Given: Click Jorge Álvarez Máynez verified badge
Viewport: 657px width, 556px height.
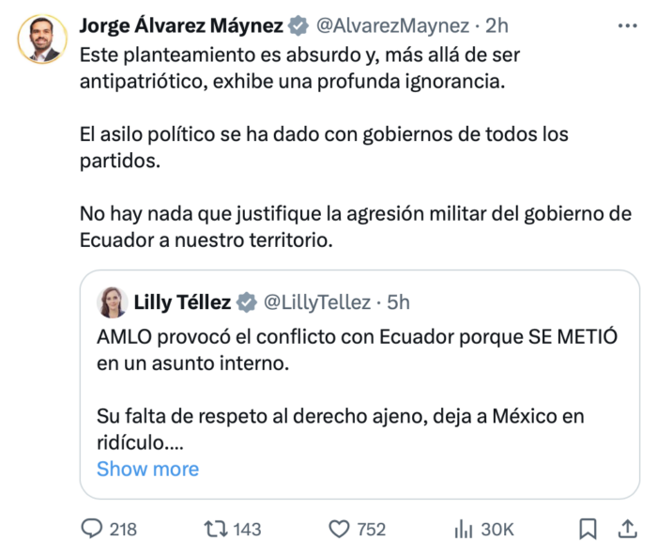Looking at the screenshot, I should [x=299, y=25].
